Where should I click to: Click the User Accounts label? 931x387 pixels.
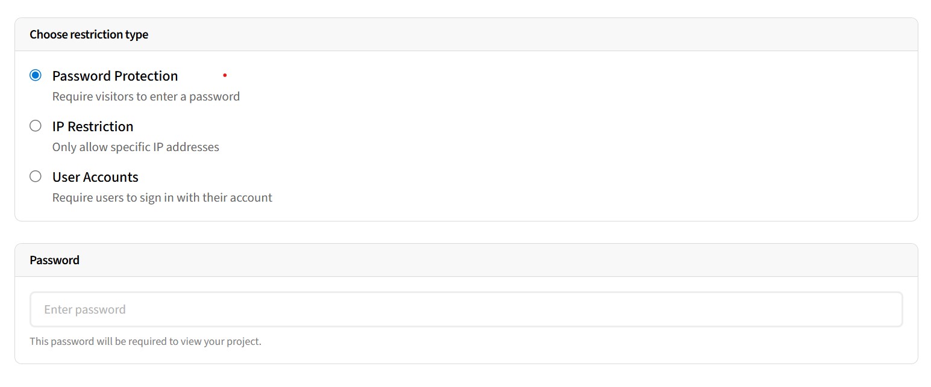[x=95, y=177]
